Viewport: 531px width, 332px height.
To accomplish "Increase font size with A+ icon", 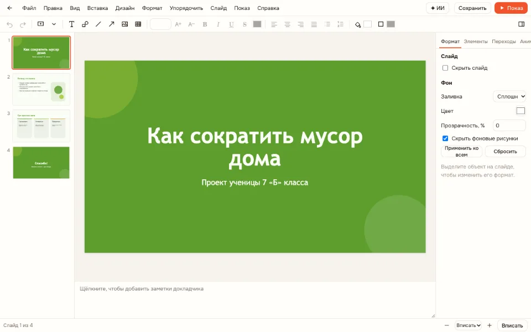I will click(178, 24).
